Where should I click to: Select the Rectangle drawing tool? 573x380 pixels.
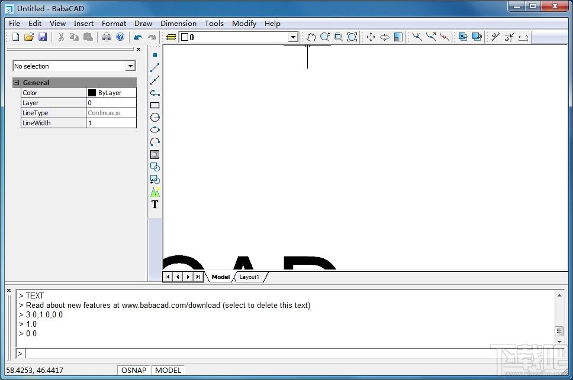tap(155, 105)
